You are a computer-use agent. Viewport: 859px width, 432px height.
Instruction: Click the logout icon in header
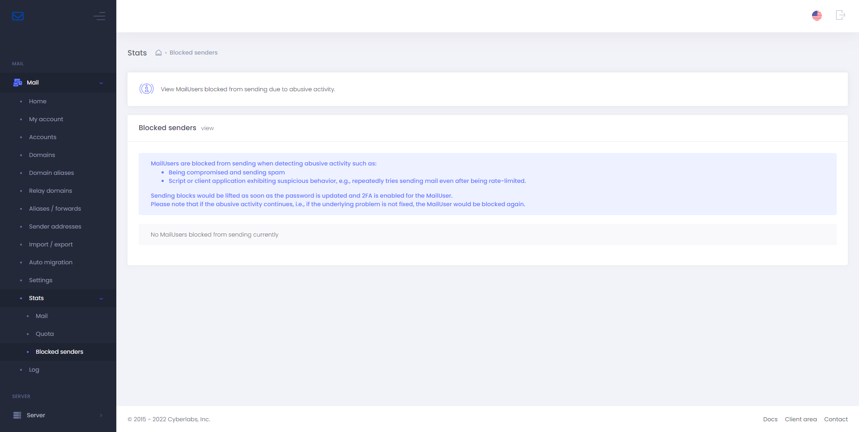click(x=840, y=15)
